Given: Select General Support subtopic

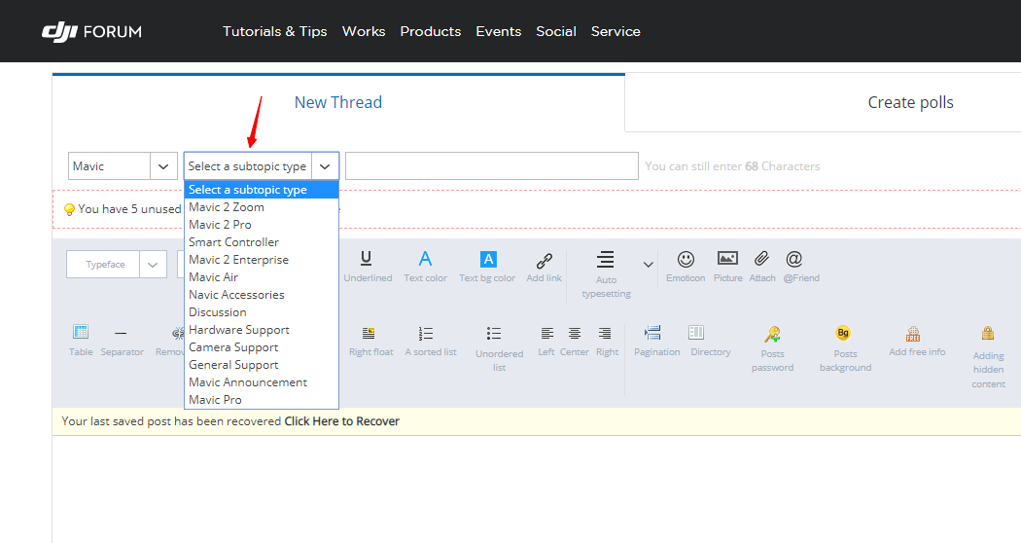Looking at the screenshot, I should (262, 366).
